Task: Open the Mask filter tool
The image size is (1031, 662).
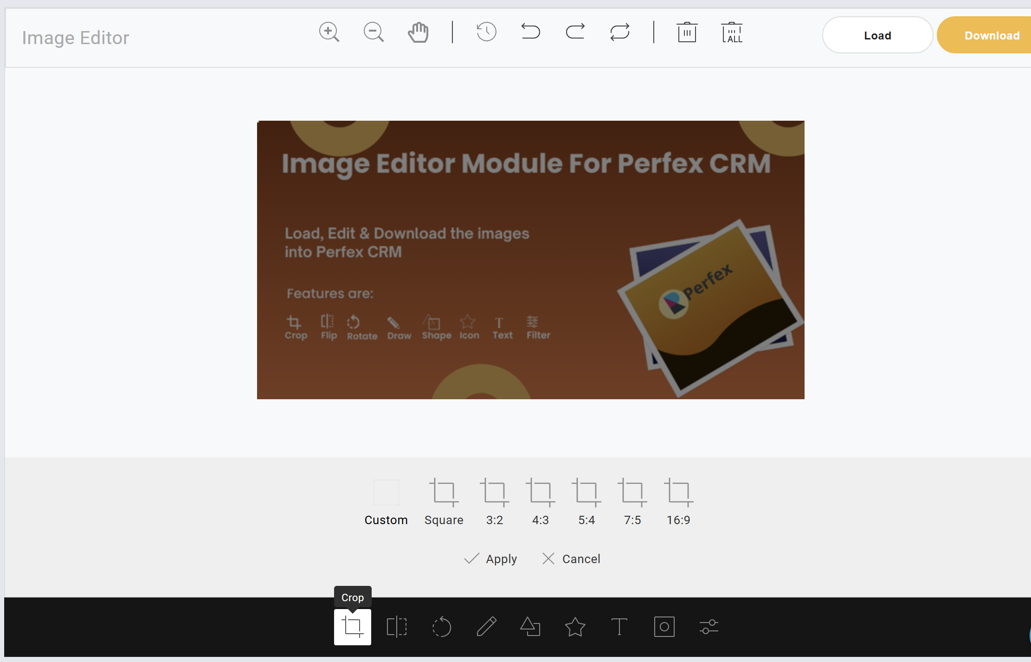Action: point(664,627)
